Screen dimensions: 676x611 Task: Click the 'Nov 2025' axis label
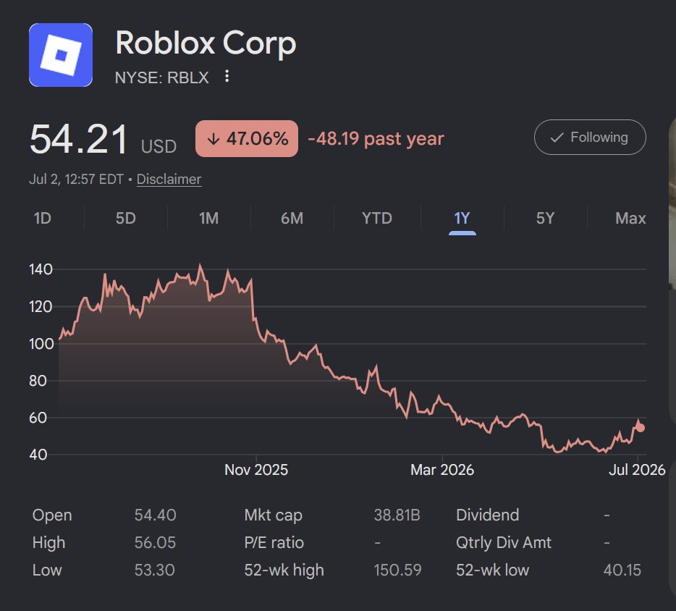256,470
